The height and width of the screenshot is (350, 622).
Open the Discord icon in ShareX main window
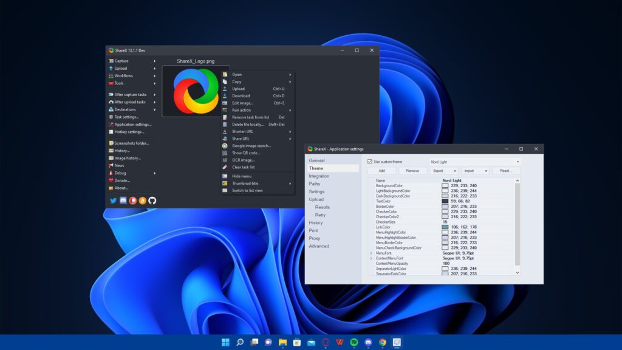tap(123, 201)
